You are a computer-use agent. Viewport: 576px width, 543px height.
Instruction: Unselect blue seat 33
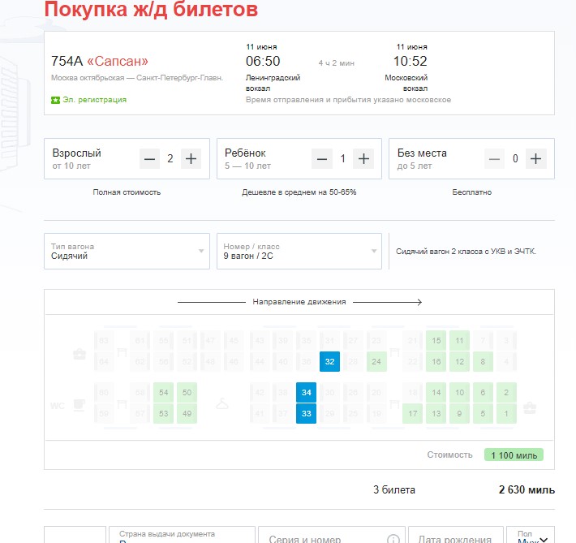click(307, 414)
